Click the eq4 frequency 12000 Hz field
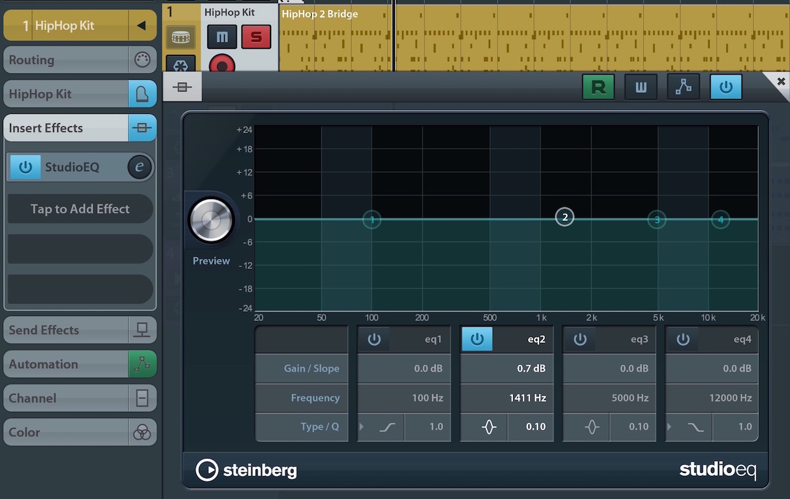This screenshot has height=499, width=790. click(712, 398)
